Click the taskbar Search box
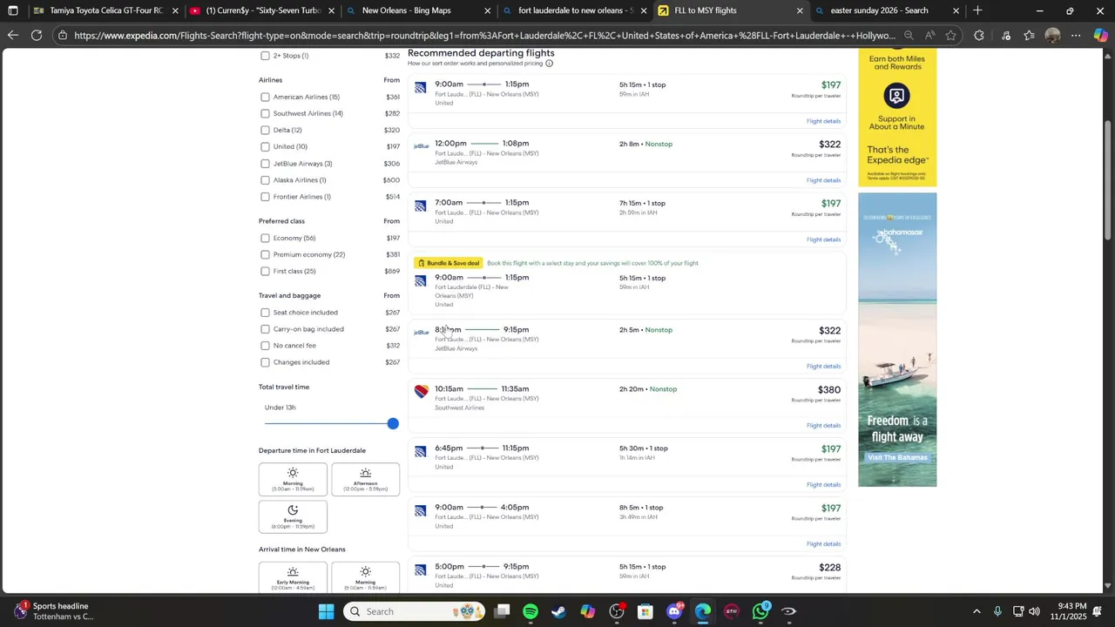This screenshot has height=627, width=1115. point(415,611)
